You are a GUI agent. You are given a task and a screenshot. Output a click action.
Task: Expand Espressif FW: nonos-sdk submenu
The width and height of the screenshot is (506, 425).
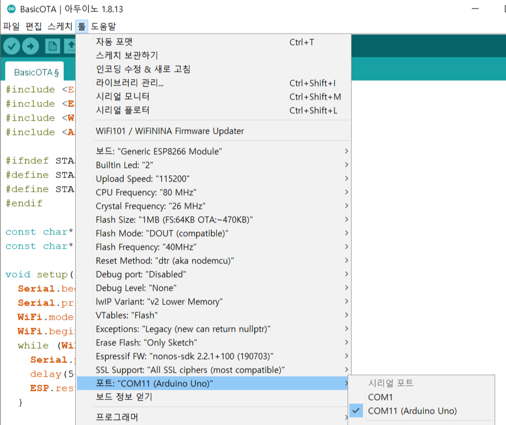(213, 356)
